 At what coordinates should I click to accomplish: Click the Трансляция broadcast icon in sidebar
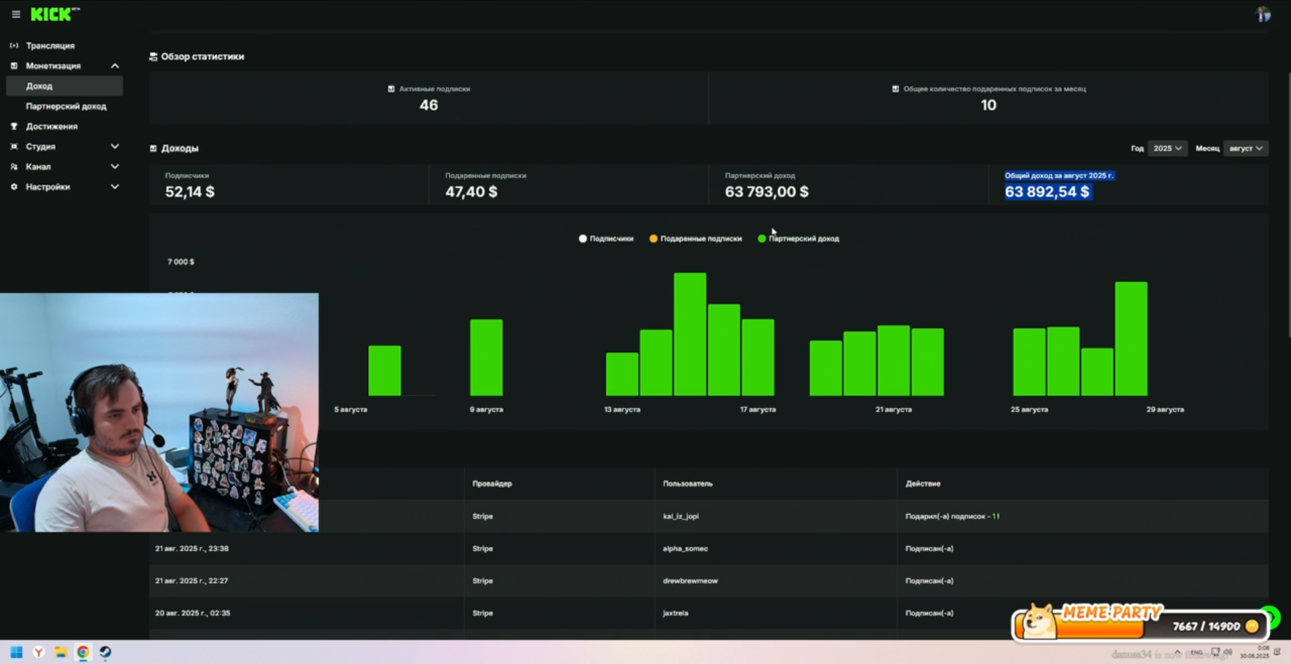[14, 46]
